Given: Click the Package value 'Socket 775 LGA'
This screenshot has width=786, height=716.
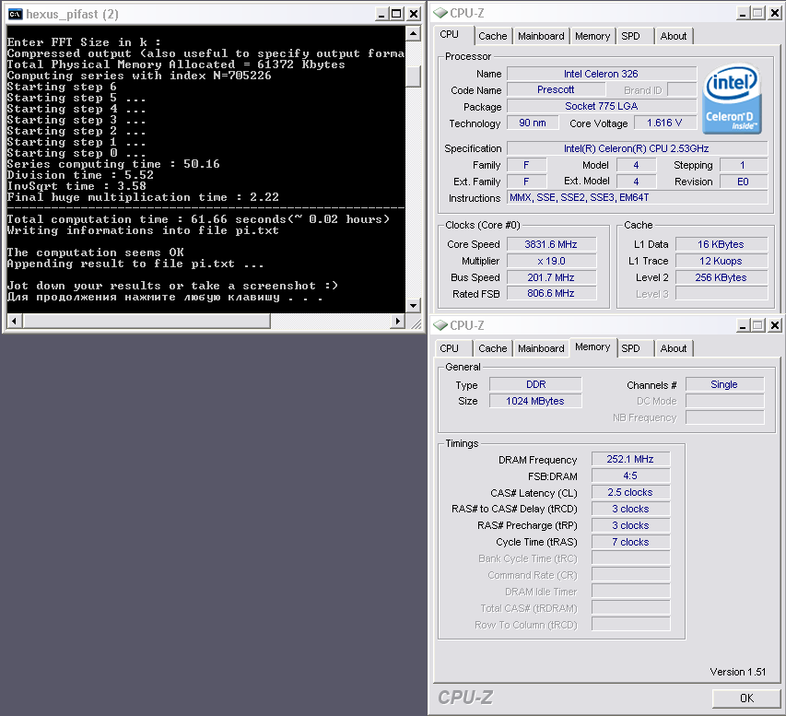Looking at the screenshot, I should pyautogui.click(x=602, y=106).
